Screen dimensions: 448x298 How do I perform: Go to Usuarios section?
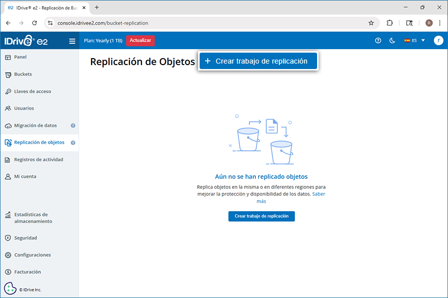[x=39, y=108]
